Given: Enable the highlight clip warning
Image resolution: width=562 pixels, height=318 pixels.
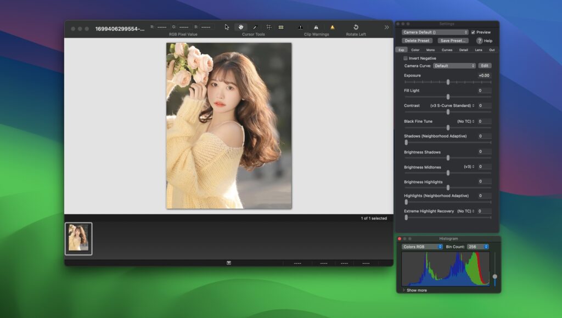Looking at the screenshot, I should [x=317, y=26].
